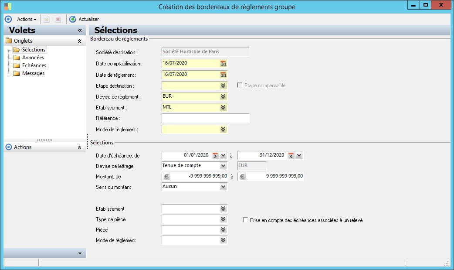
Task: Minimize the window
Action: [x=413, y=5]
